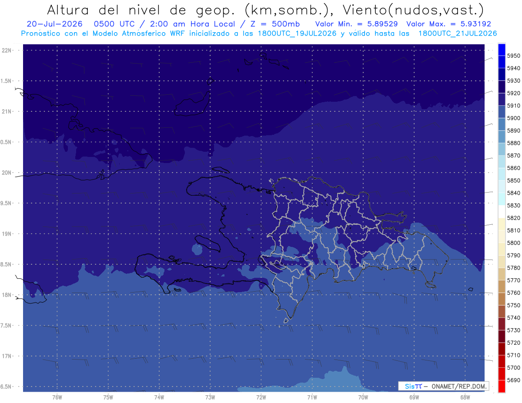Viewport: 522px width, 403px height.
Task: Click '1800UTC_19JUL2026' initialization time text
Action: click(x=297, y=33)
